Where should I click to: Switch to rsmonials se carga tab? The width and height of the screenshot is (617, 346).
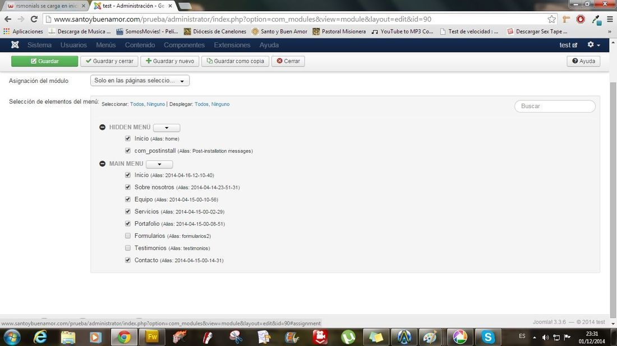[x=47, y=6]
